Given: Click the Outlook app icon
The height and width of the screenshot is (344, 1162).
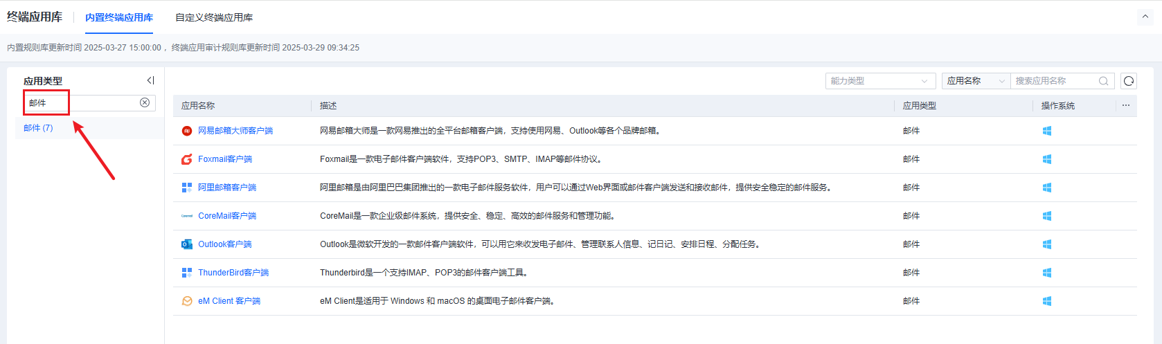Looking at the screenshot, I should click(186, 244).
